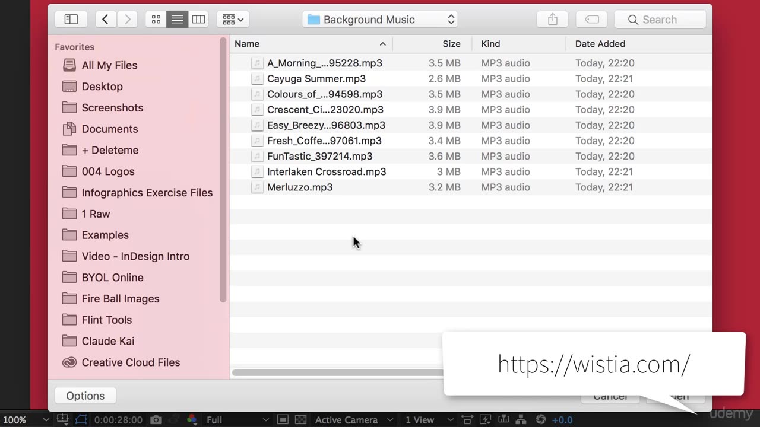Sort files by Date Added header

point(639,44)
